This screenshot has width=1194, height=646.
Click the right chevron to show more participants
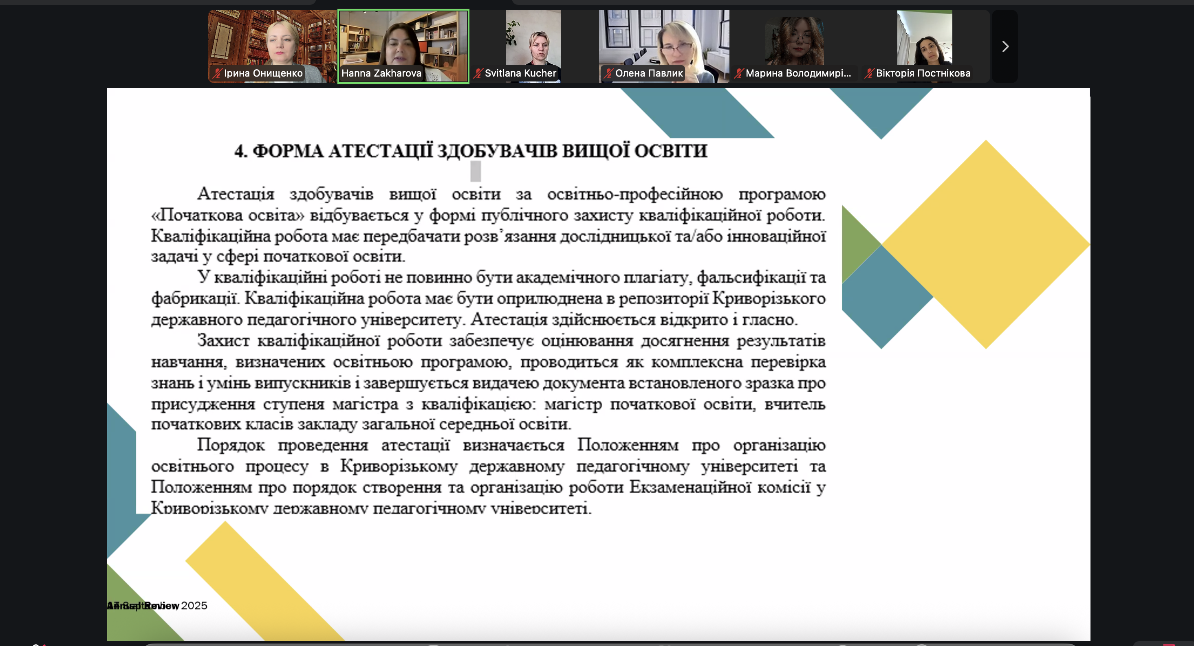pos(1005,46)
